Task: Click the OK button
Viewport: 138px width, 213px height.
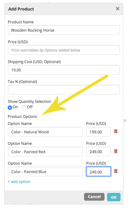Action: pos(114,197)
